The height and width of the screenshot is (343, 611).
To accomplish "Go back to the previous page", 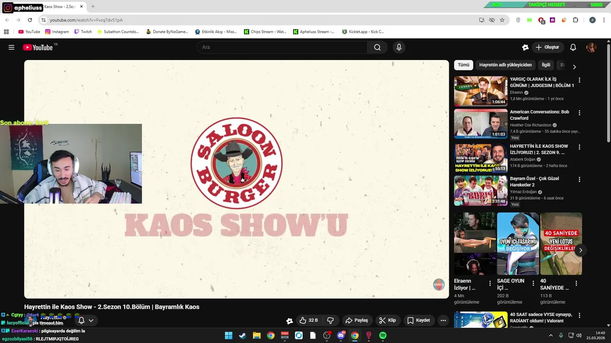I will (x=7, y=20).
